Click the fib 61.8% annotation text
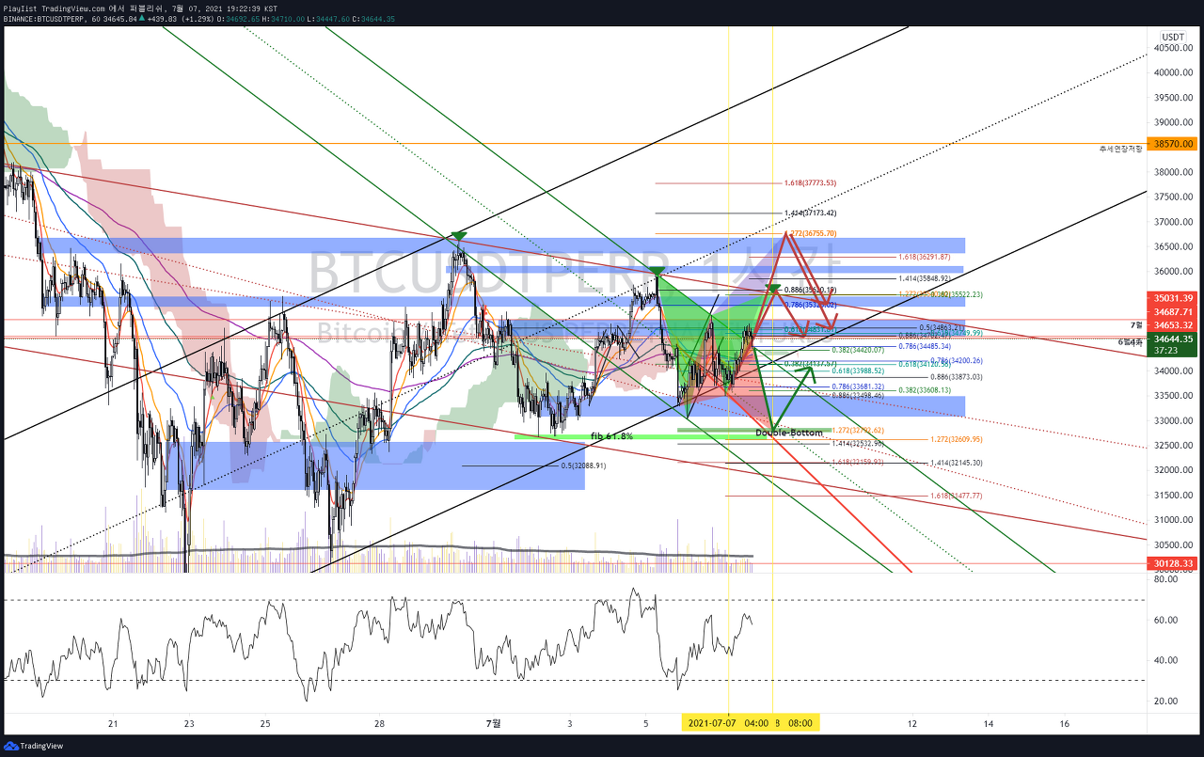The height and width of the screenshot is (757, 1204). click(x=611, y=436)
